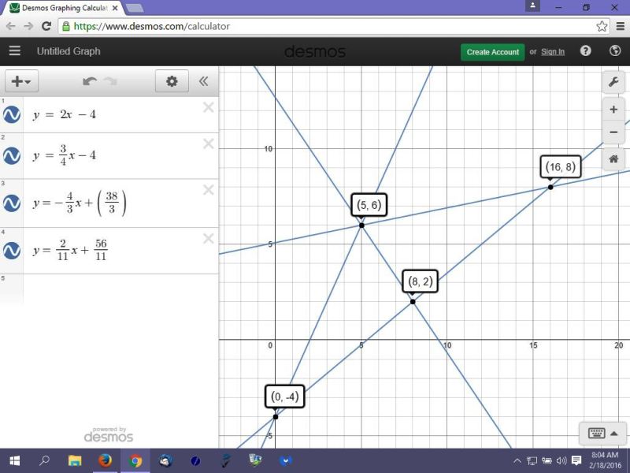Open the Chrome menu

tap(621, 26)
